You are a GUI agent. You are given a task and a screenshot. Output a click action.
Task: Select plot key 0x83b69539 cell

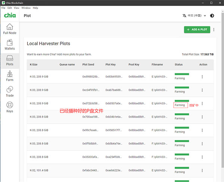114,77
